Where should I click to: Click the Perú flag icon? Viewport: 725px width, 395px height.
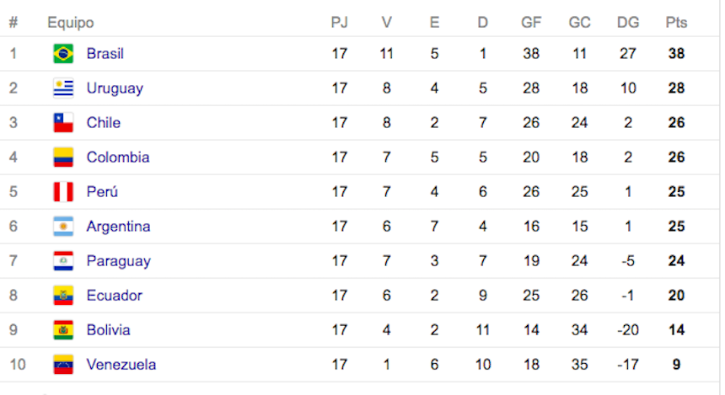coord(63,192)
